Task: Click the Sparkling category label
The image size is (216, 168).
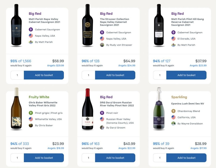Action: pos(179,97)
